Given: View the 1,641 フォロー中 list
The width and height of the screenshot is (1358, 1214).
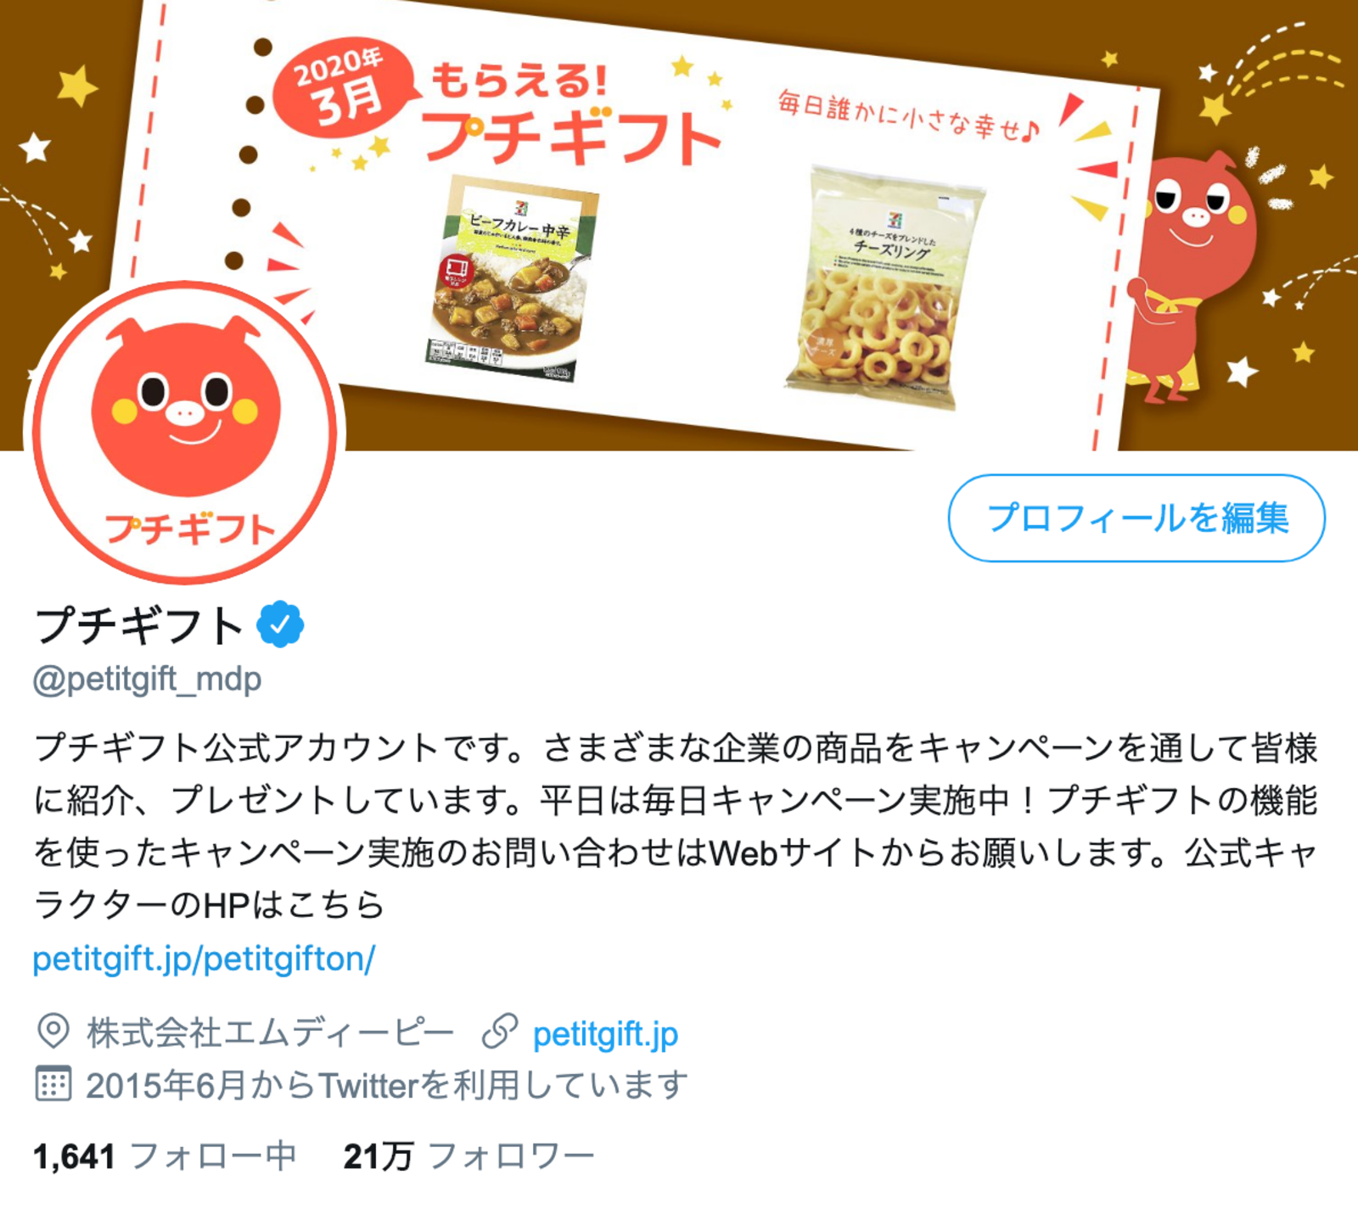Looking at the screenshot, I should pos(165,1156).
